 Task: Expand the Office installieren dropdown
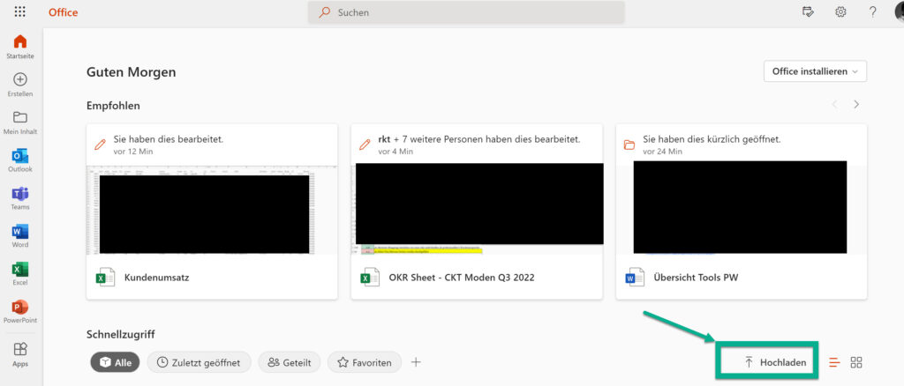(815, 71)
